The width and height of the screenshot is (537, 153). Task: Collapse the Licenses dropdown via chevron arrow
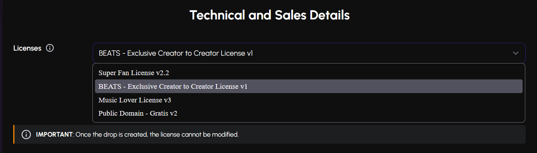tap(516, 53)
